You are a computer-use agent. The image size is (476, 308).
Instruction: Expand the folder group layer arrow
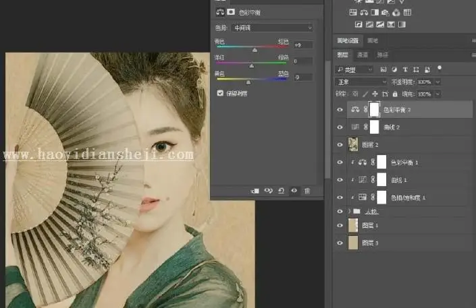[x=349, y=211]
